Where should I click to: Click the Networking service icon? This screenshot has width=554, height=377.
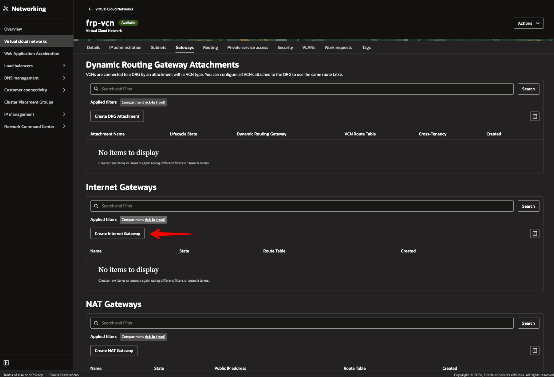point(6,9)
